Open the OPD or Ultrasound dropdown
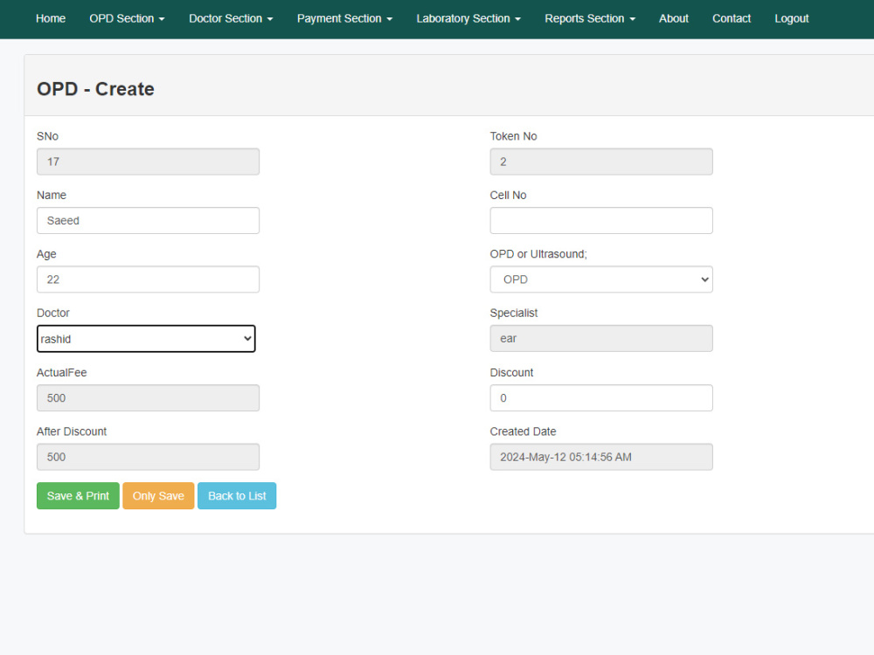Image resolution: width=874 pixels, height=655 pixels. (x=600, y=279)
